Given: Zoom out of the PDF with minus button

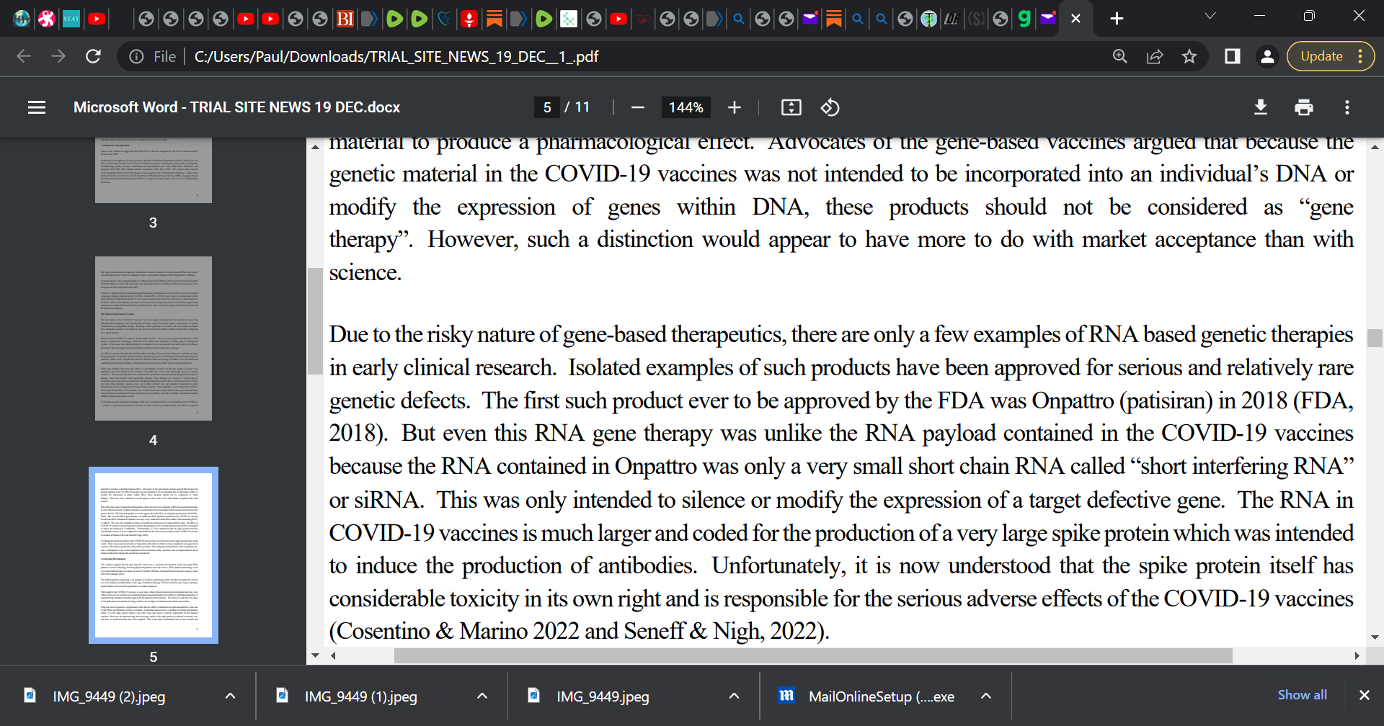Looking at the screenshot, I should click(637, 107).
